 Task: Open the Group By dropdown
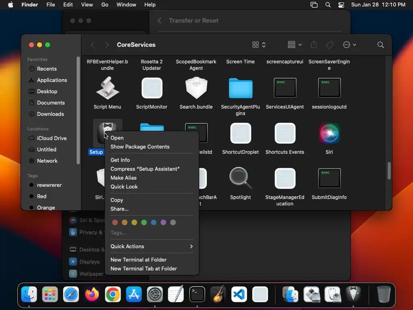(x=294, y=45)
